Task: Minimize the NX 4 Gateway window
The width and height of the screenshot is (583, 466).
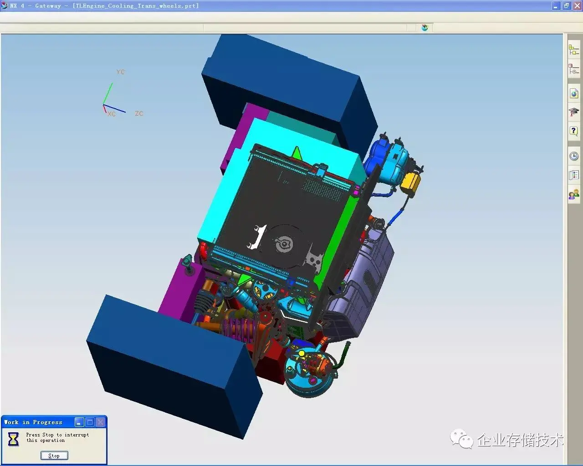Action: click(x=556, y=6)
